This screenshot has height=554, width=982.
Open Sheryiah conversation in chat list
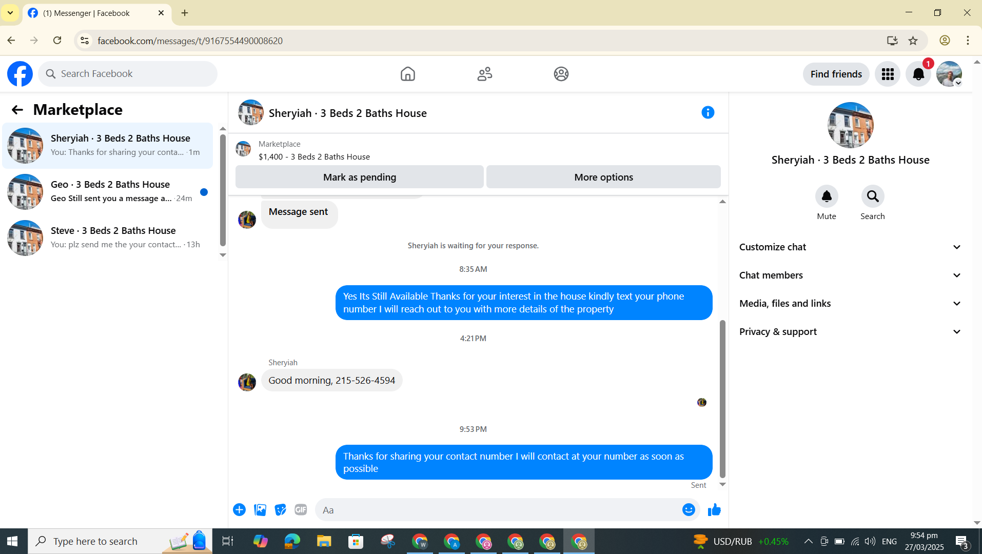point(107,146)
